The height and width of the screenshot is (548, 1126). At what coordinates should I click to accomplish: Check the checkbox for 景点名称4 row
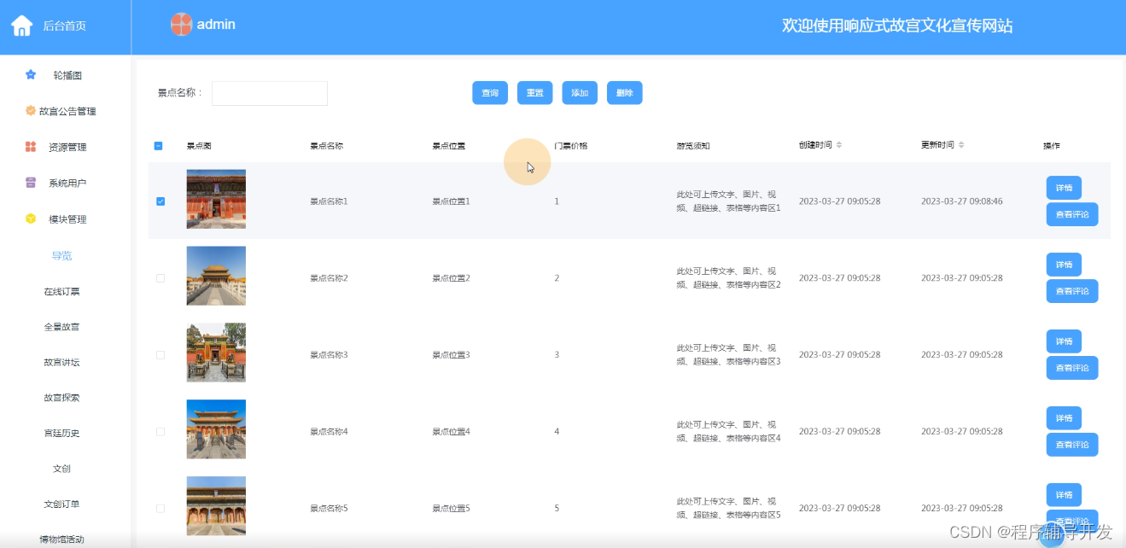click(160, 432)
